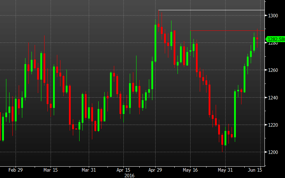Click the 1300 price axis label
The image size is (285, 178).
273,16
